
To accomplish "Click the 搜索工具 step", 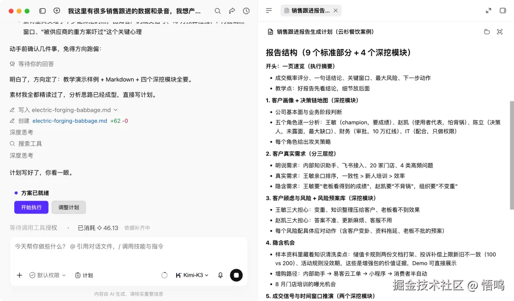I will click(30, 144).
